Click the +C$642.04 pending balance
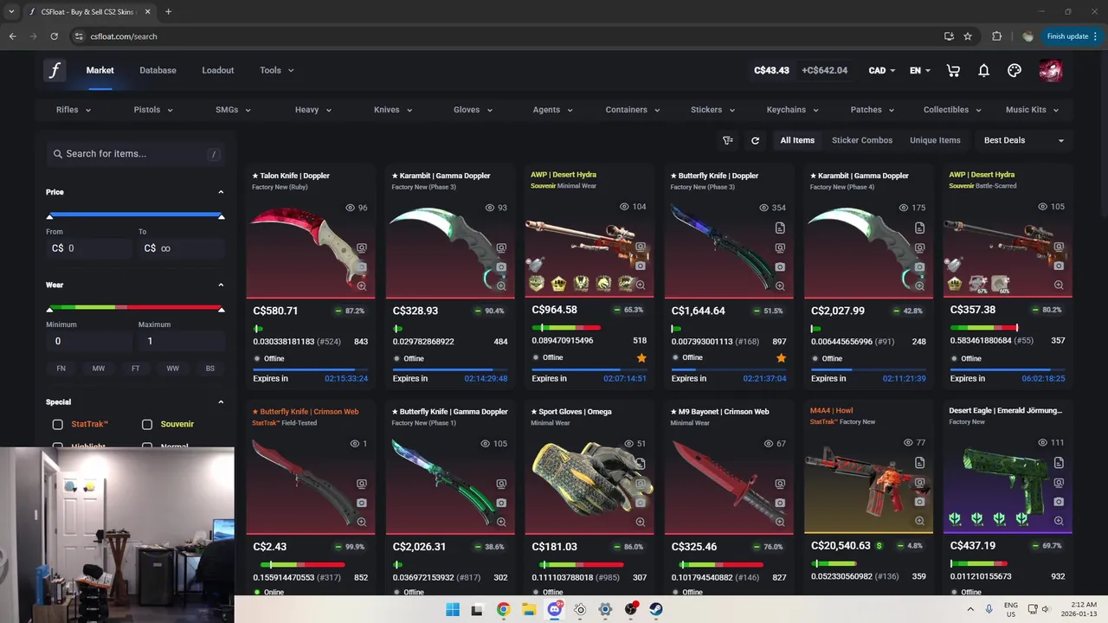 [824, 70]
